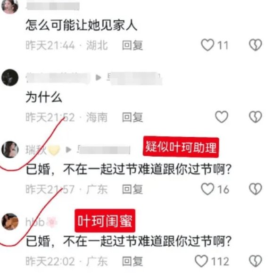Viewport: 273px width, 275px height.
Task: Open the first commenter's profile avatar
Action: (x=10, y=6)
